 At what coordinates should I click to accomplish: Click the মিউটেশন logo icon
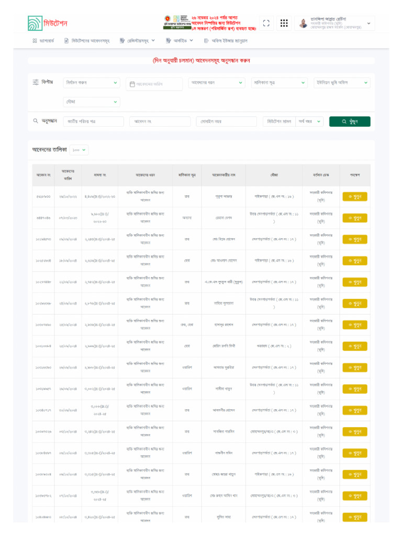click(36, 23)
